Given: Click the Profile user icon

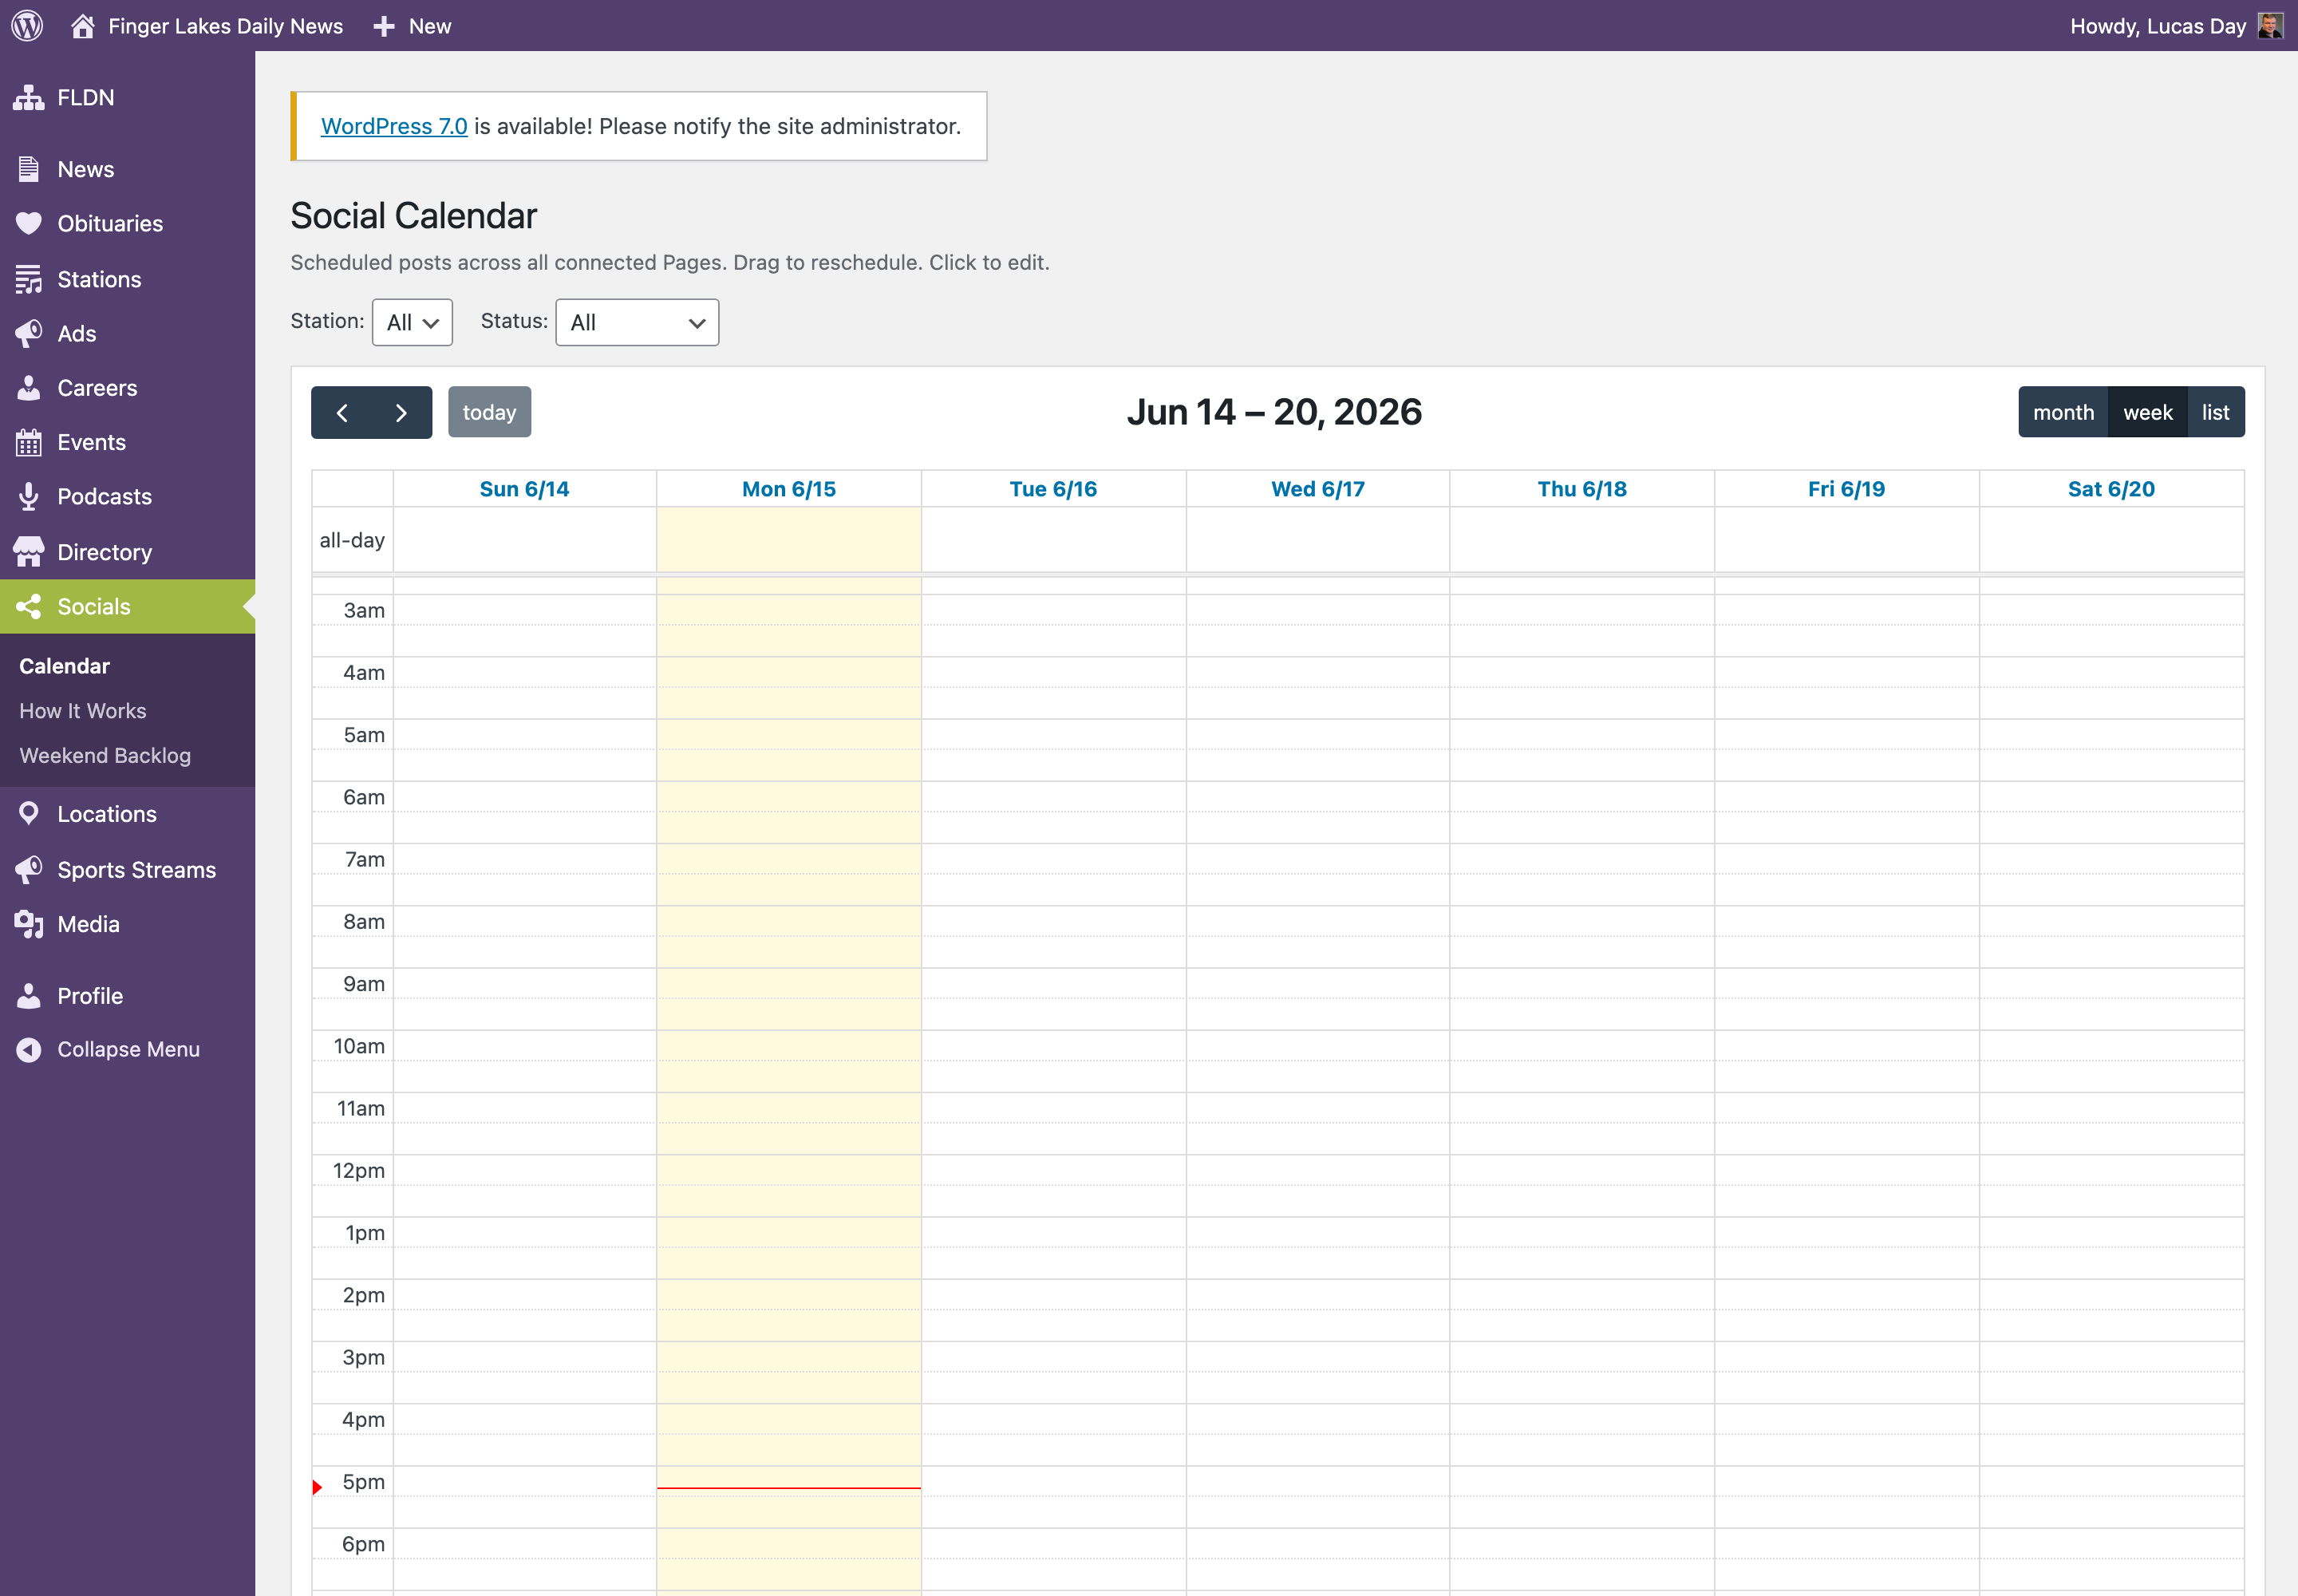Looking at the screenshot, I should coord(29,995).
